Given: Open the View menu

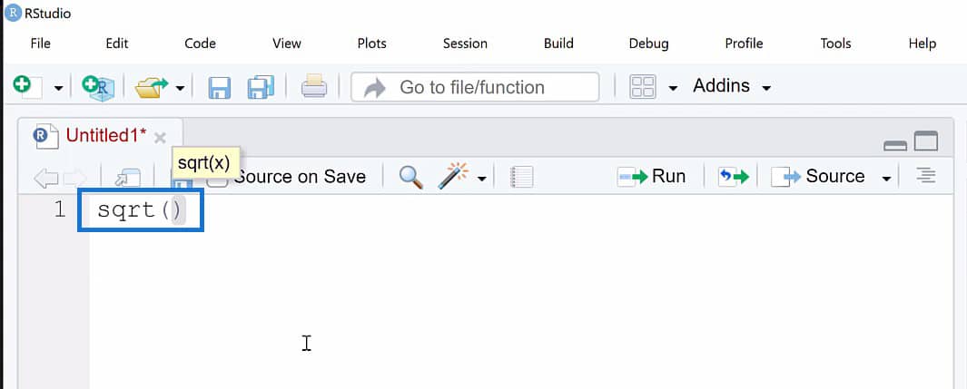Looking at the screenshot, I should pos(287,44).
